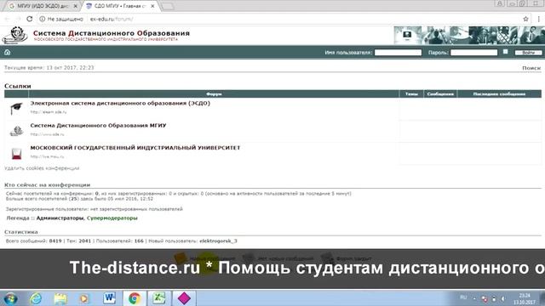Bookmark this page with the star icon
The height and width of the screenshot is (306, 545).
(525, 19)
